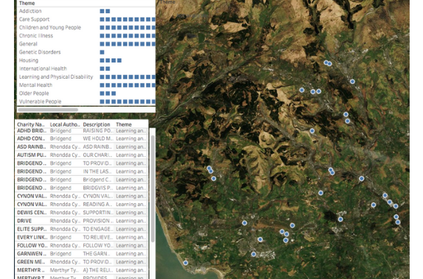The height and width of the screenshot is (279, 423).
Task: Click the Description column header
Action: tap(97, 124)
